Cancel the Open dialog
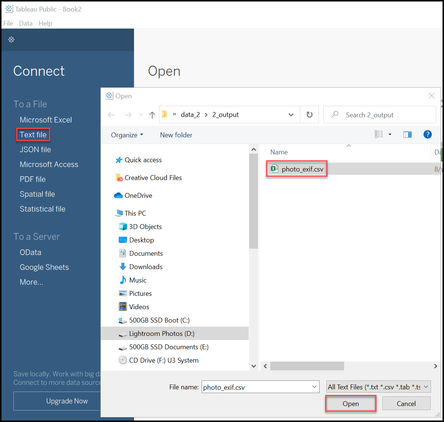Screen dimensions: 444x422 click(406, 403)
